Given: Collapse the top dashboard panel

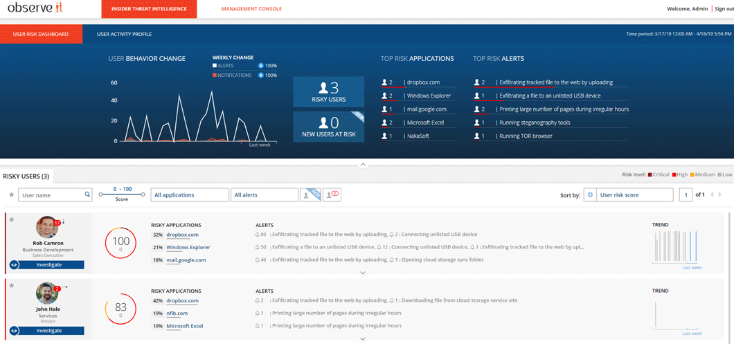Looking at the screenshot, I should (363, 165).
